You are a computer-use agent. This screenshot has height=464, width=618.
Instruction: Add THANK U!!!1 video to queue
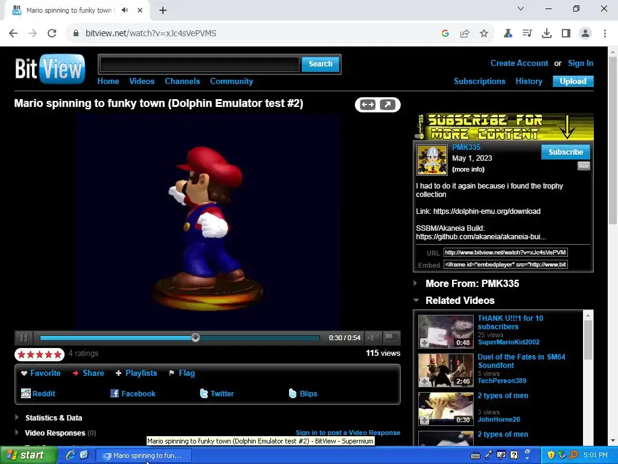(424, 343)
